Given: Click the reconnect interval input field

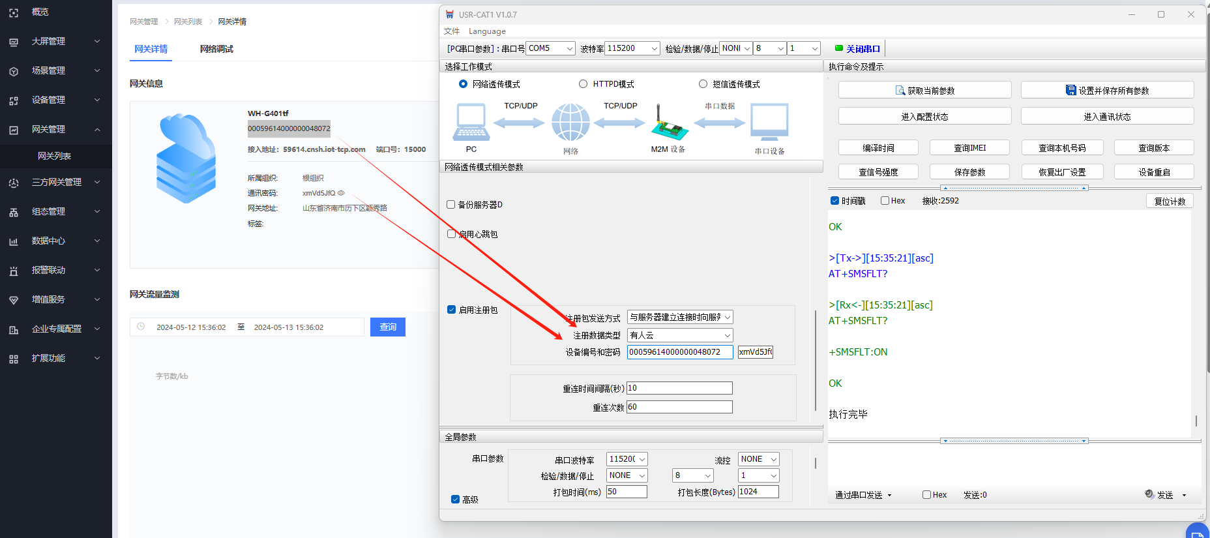Looking at the screenshot, I should 679,388.
